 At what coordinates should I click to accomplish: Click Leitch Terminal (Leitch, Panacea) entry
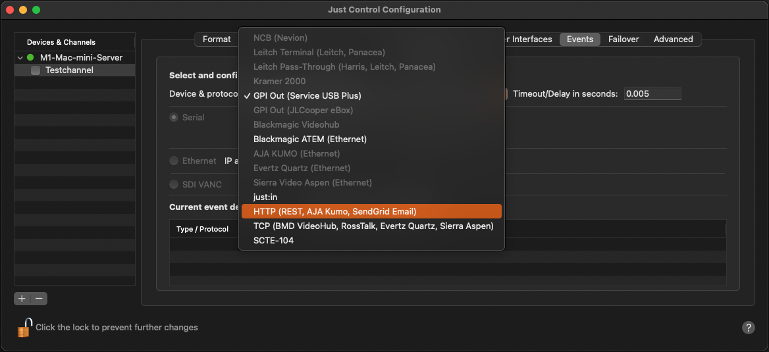click(x=372, y=52)
